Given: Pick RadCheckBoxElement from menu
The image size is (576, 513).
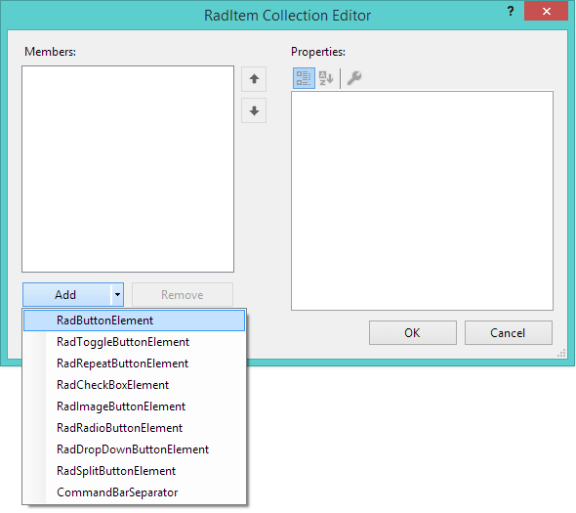Looking at the screenshot, I should point(134,385).
